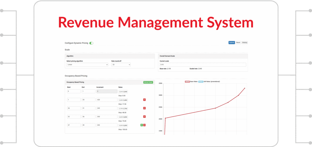Open the Rate round-off dropdown
Image resolution: width=312 pixels, height=147 pixels.
121,65
